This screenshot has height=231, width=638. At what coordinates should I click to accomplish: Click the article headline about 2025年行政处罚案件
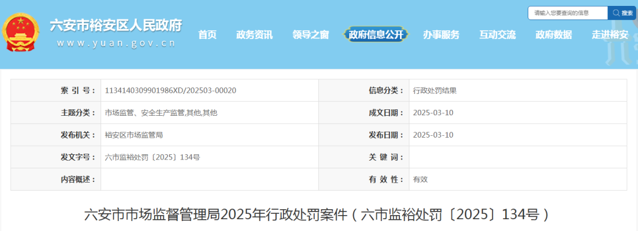[x=318, y=214]
